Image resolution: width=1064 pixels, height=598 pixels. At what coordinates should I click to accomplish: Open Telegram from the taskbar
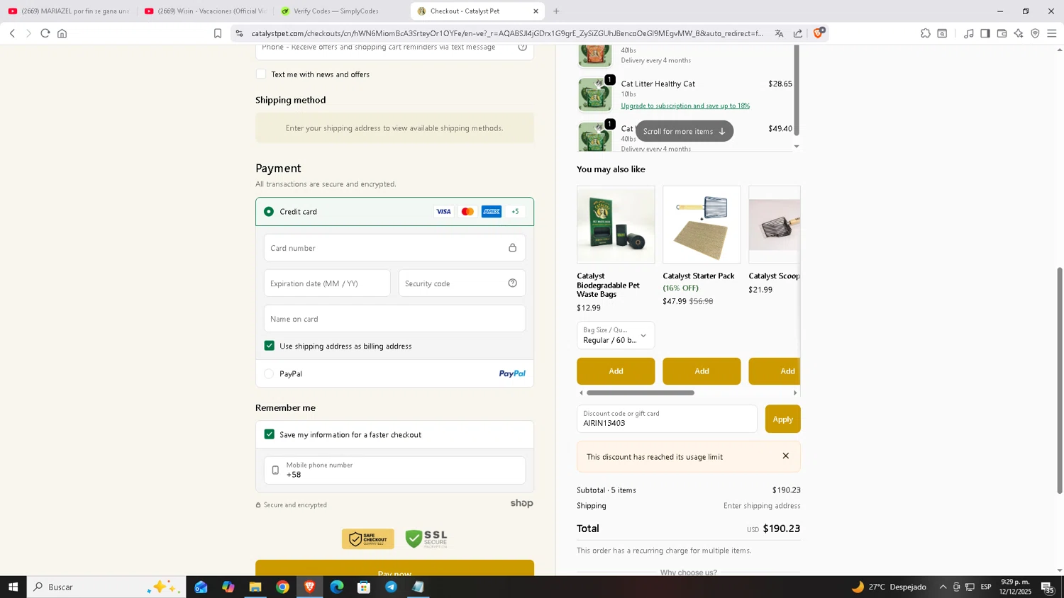tap(392, 587)
